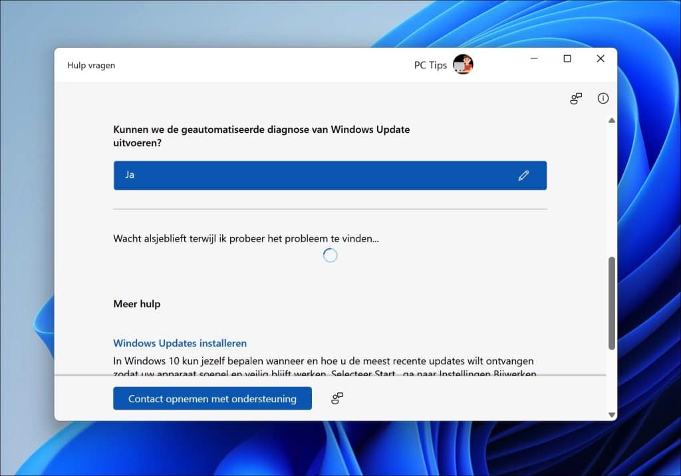Image resolution: width=681 pixels, height=476 pixels.
Task: Close the Hulp vragen window
Action: pos(601,58)
